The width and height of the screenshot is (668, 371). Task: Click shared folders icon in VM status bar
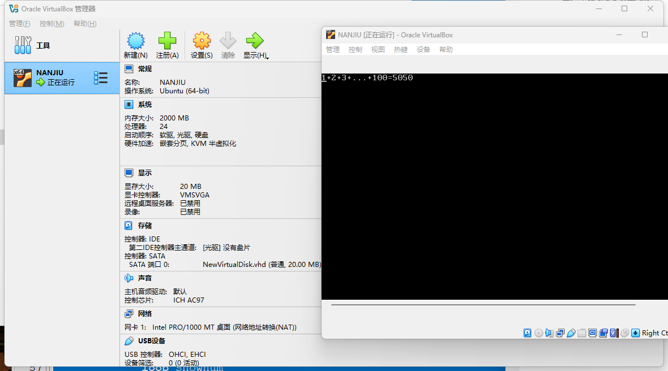[x=581, y=333]
